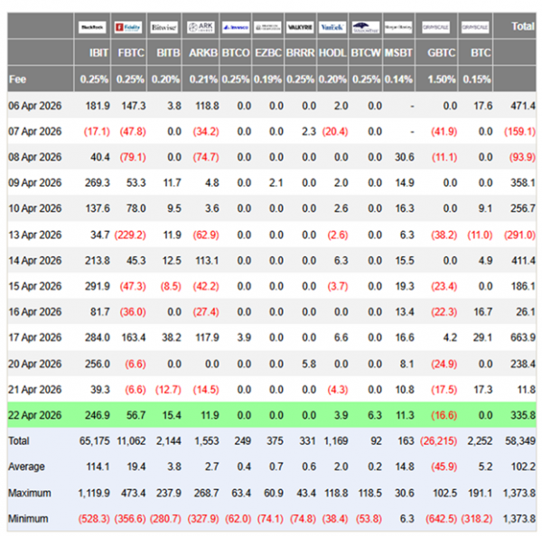542x536 pixels.
Task: Click the Average row label
Action: [x=26, y=467]
